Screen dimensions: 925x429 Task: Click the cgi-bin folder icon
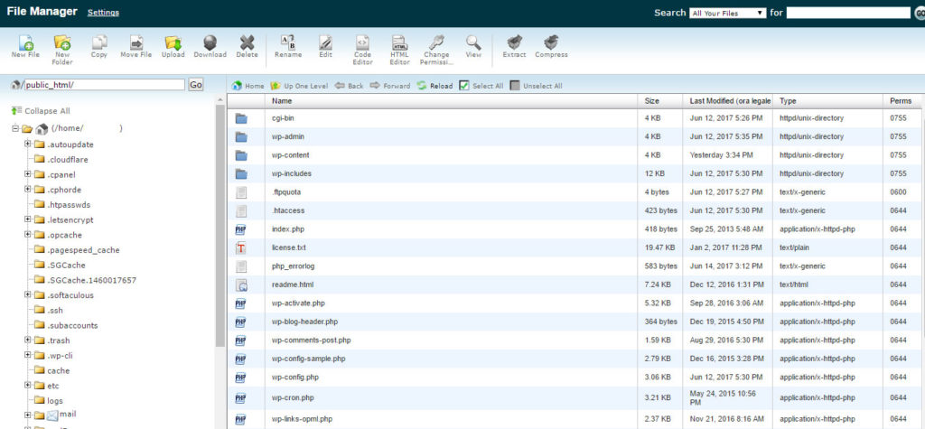(x=240, y=118)
